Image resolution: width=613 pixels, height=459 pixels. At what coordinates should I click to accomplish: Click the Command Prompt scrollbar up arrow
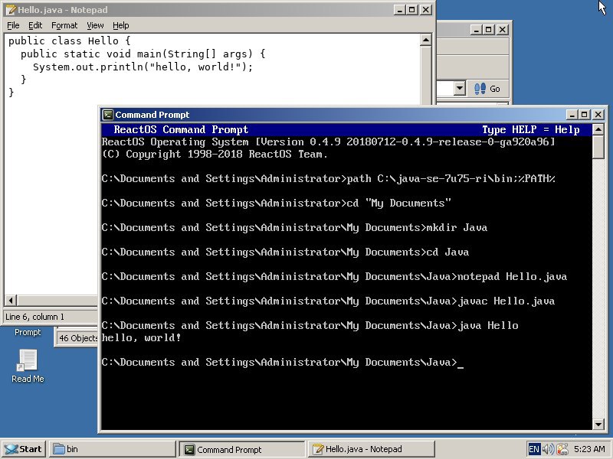tap(598, 129)
